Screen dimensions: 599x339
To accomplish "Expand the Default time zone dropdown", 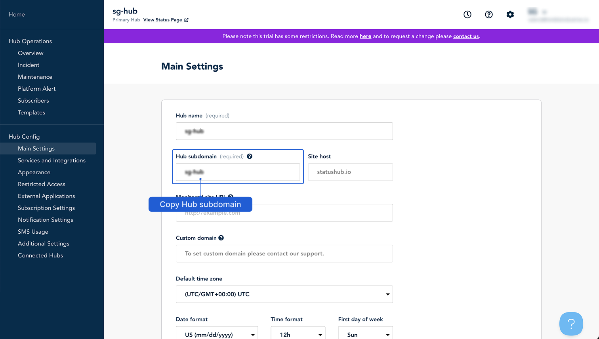I will 284,294.
